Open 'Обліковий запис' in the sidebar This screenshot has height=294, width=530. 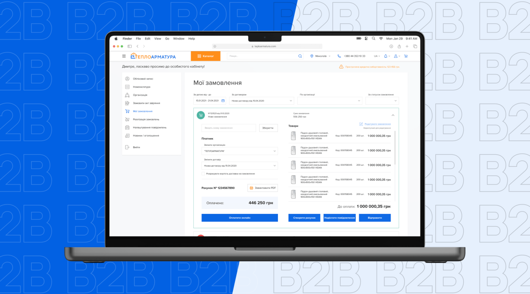[143, 79]
